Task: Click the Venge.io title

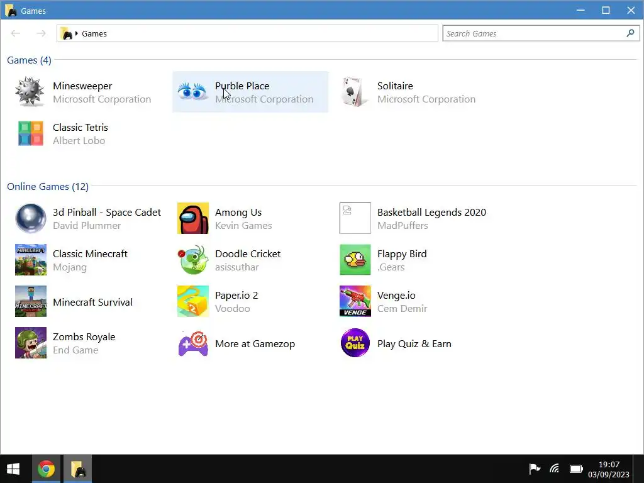Action: (x=396, y=296)
